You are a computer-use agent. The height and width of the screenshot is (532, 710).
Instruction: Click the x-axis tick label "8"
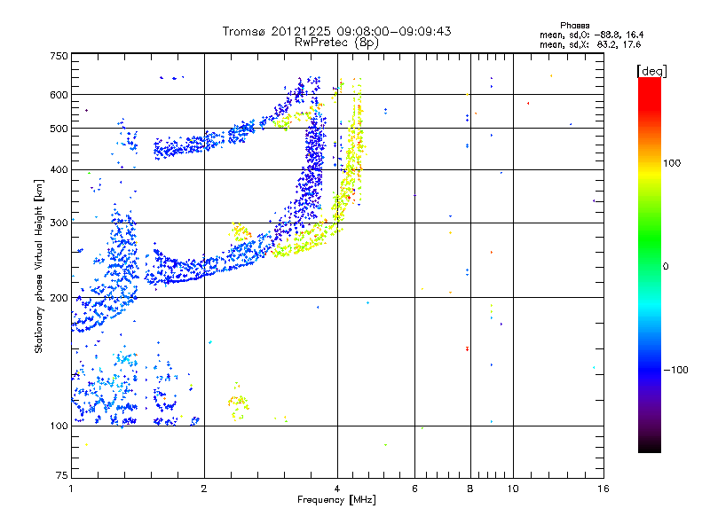click(470, 489)
